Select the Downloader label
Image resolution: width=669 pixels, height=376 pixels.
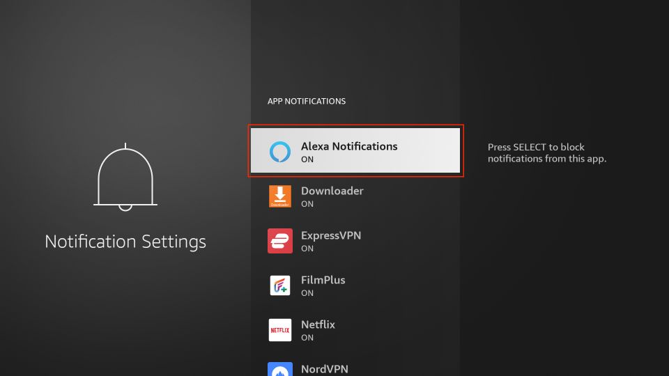(332, 191)
